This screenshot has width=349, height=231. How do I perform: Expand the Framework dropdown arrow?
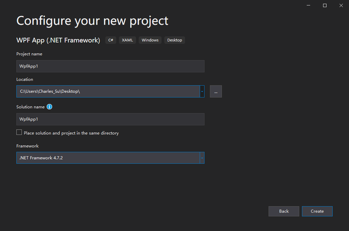(x=202, y=158)
